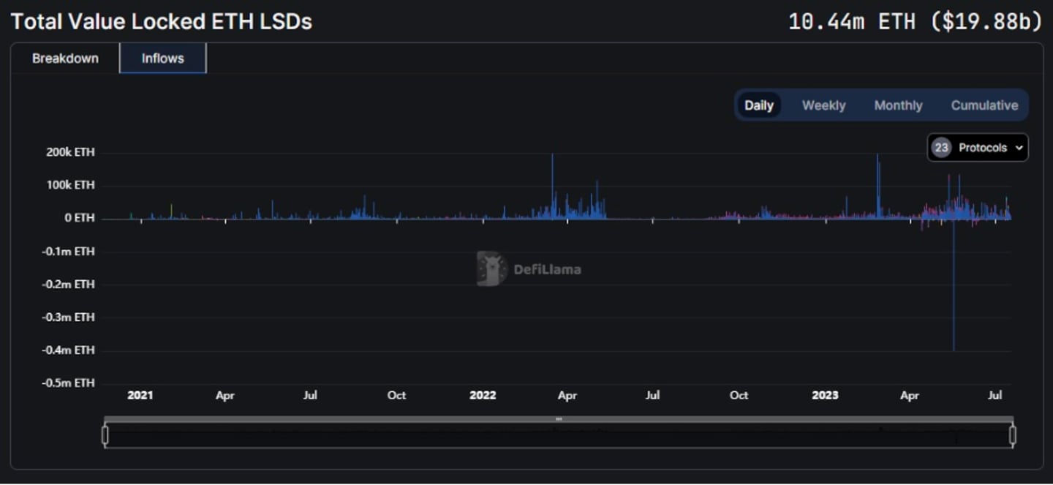Switch to the Breakdown tab
This screenshot has width=1053, height=485.
[65, 59]
